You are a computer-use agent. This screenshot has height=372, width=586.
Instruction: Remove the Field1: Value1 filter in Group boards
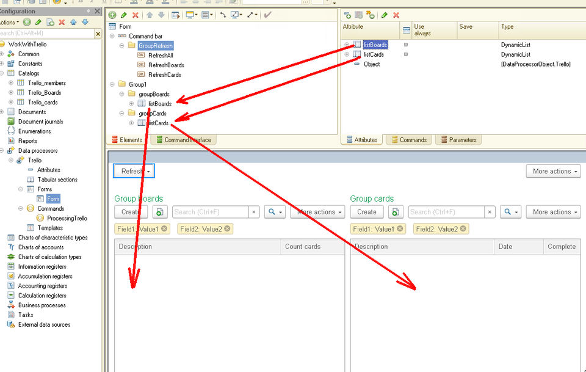(x=164, y=228)
